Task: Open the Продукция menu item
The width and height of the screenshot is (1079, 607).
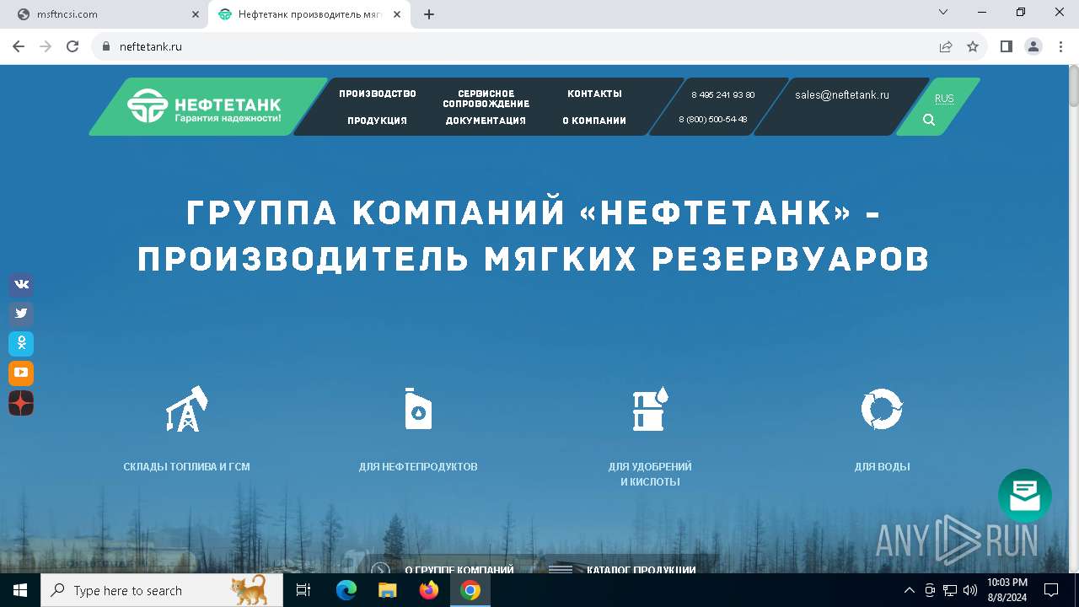Action: pos(377,121)
